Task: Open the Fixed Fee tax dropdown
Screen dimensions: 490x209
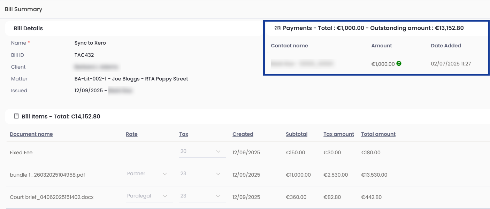Action: [202, 152]
